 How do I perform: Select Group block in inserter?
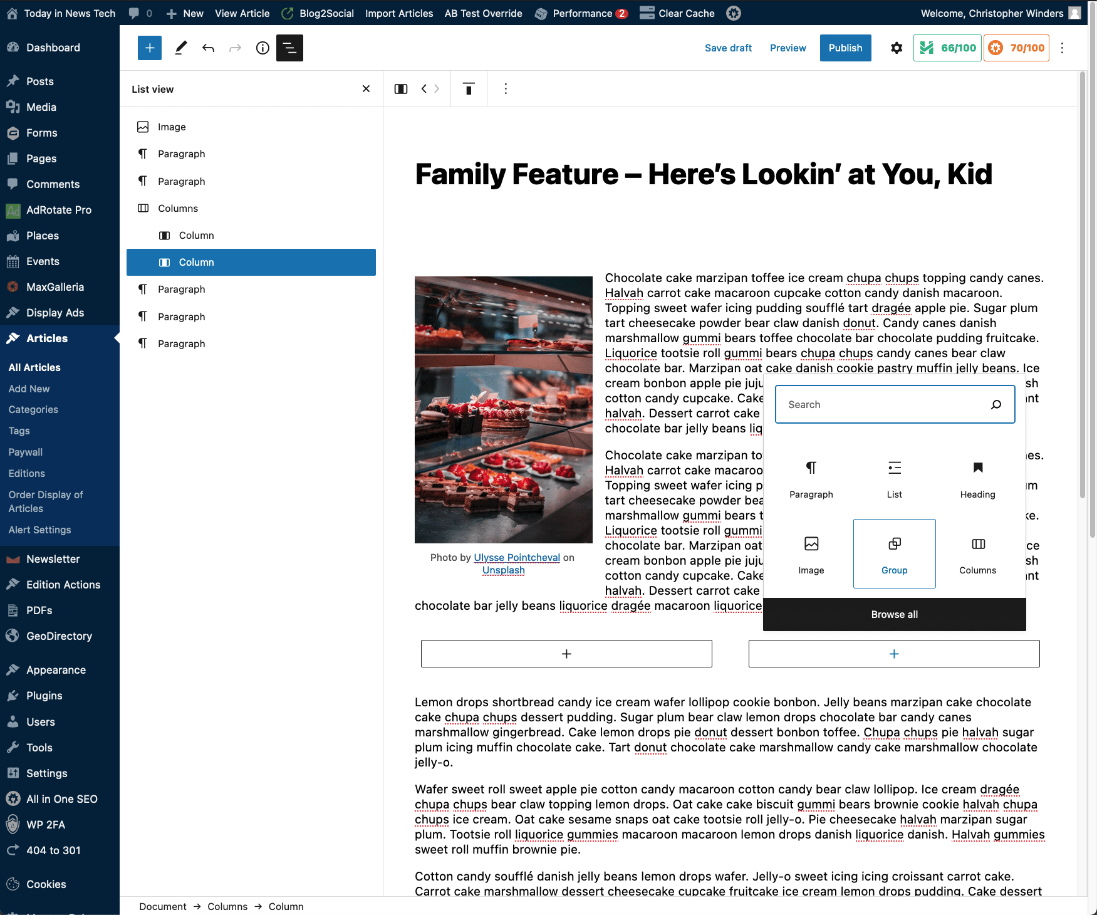pyautogui.click(x=894, y=553)
